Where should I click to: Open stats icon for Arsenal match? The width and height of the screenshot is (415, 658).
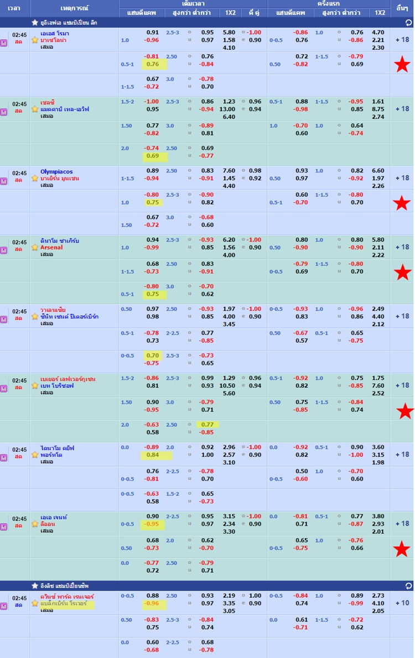(x=4, y=250)
